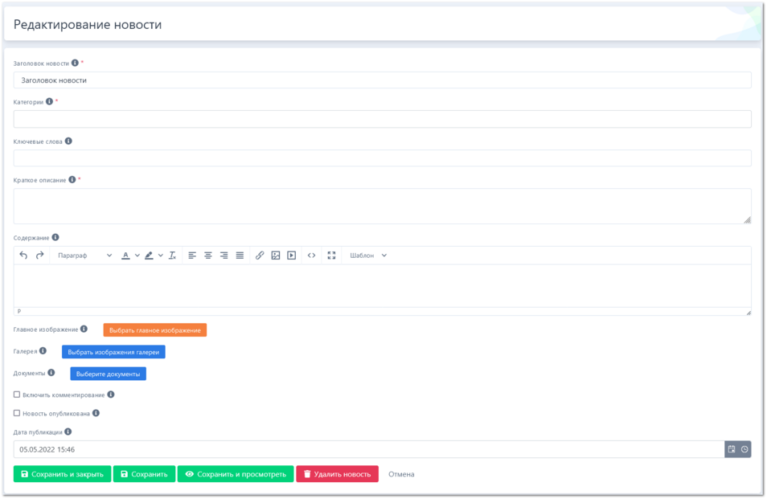The width and height of the screenshot is (767, 499).
Task: Insert a link using the chain icon
Action: pos(260,256)
